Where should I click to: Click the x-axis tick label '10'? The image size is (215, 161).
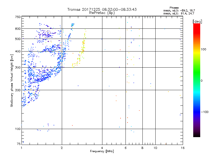tap(155, 148)
